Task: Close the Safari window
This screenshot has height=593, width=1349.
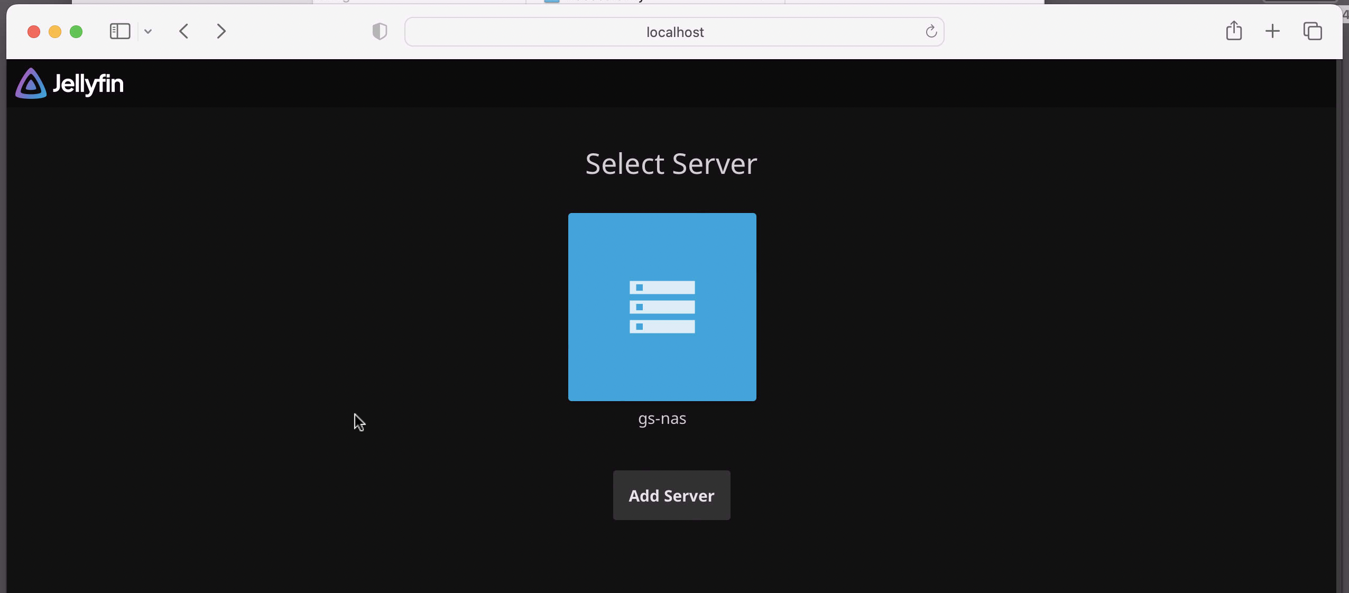Action: point(34,32)
